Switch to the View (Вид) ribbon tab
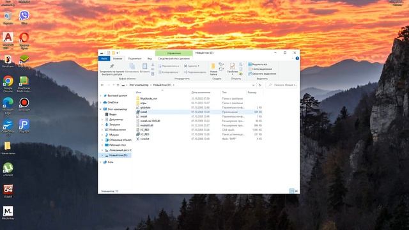Image resolution: width=409 pixels, height=230 pixels. pos(150,59)
